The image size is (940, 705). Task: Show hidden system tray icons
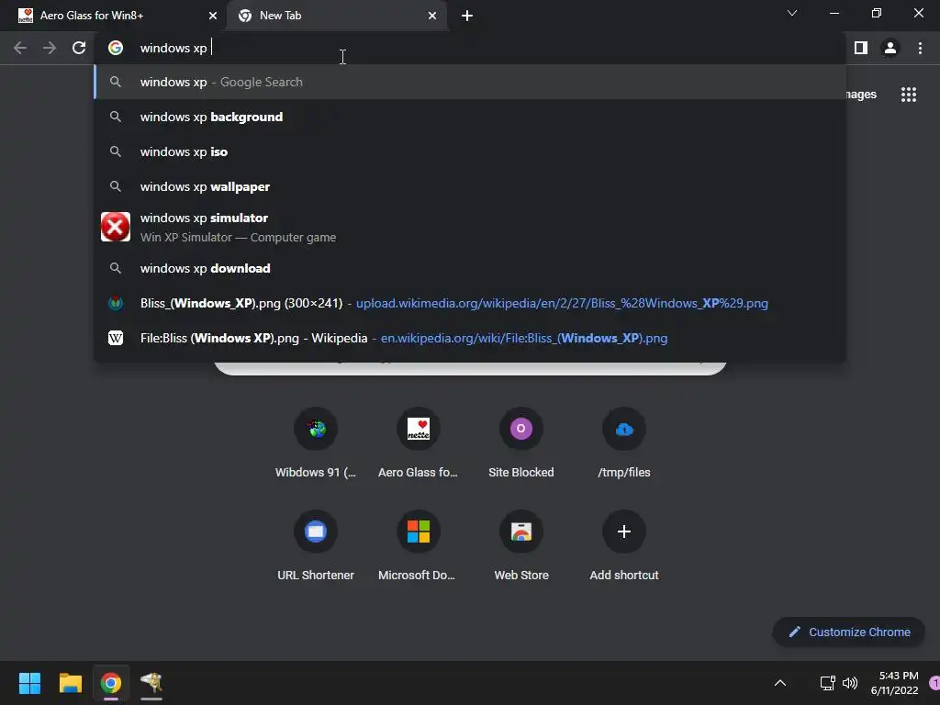click(x=780, y=683)
